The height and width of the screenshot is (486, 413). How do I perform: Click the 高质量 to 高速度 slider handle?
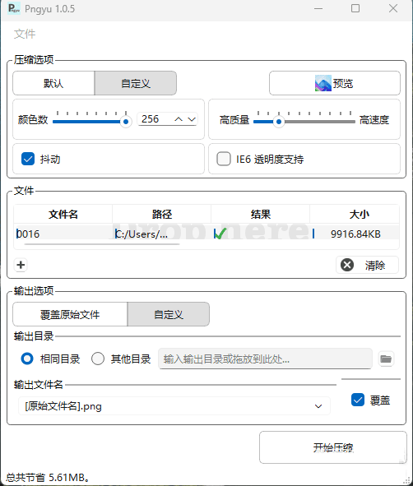pyautogui.click(x=279, y=122)
